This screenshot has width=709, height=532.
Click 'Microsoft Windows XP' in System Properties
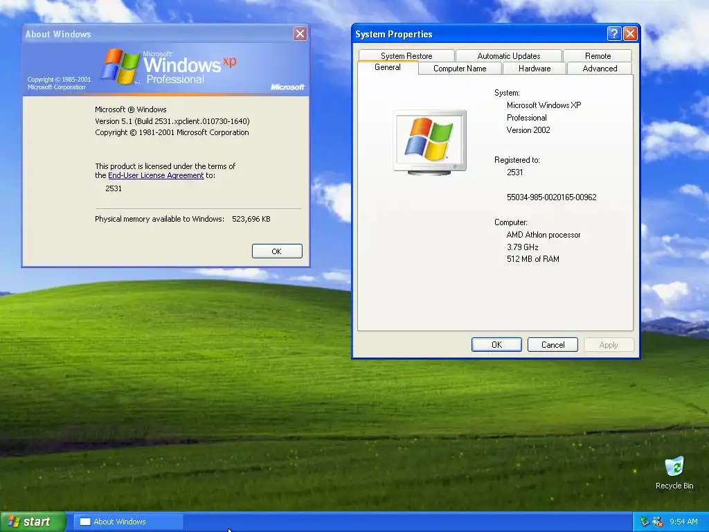(x=544, y=105)
